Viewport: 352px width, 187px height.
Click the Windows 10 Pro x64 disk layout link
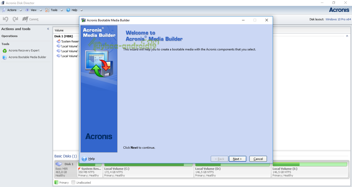(x=338, y=19)
